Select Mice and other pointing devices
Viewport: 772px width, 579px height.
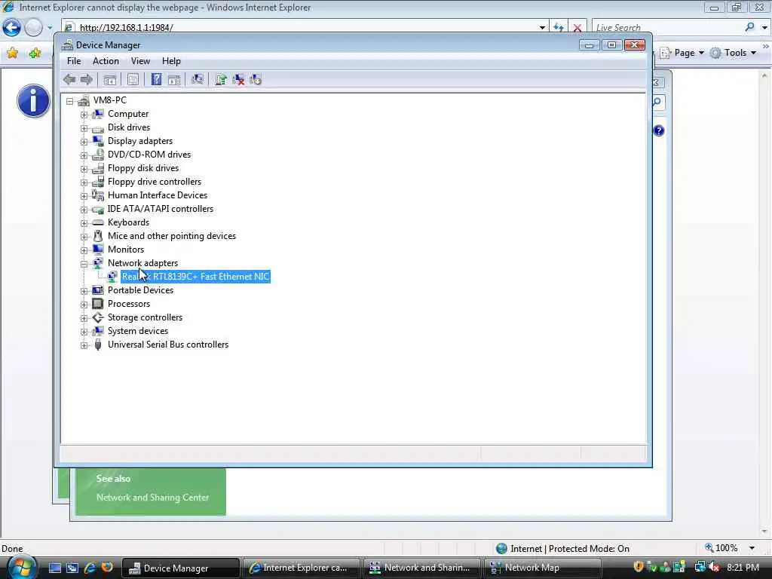pyautogui.click(x=172, y=236)
